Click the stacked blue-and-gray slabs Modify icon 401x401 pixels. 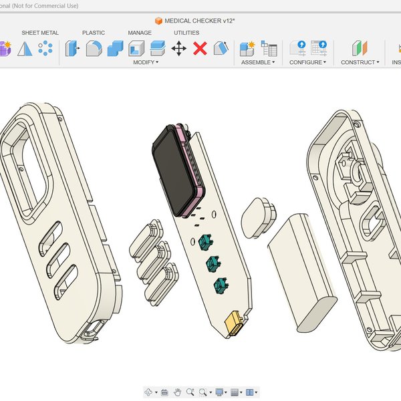point(158,48)
